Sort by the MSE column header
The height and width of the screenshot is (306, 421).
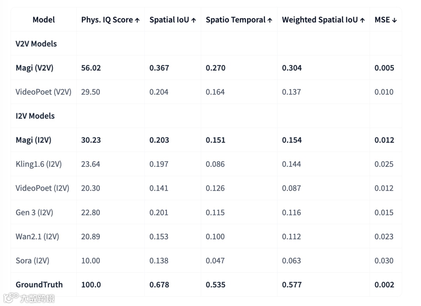386,20
